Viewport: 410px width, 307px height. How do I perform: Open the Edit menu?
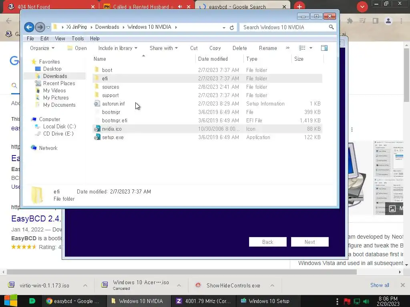[x=44, y=38]
